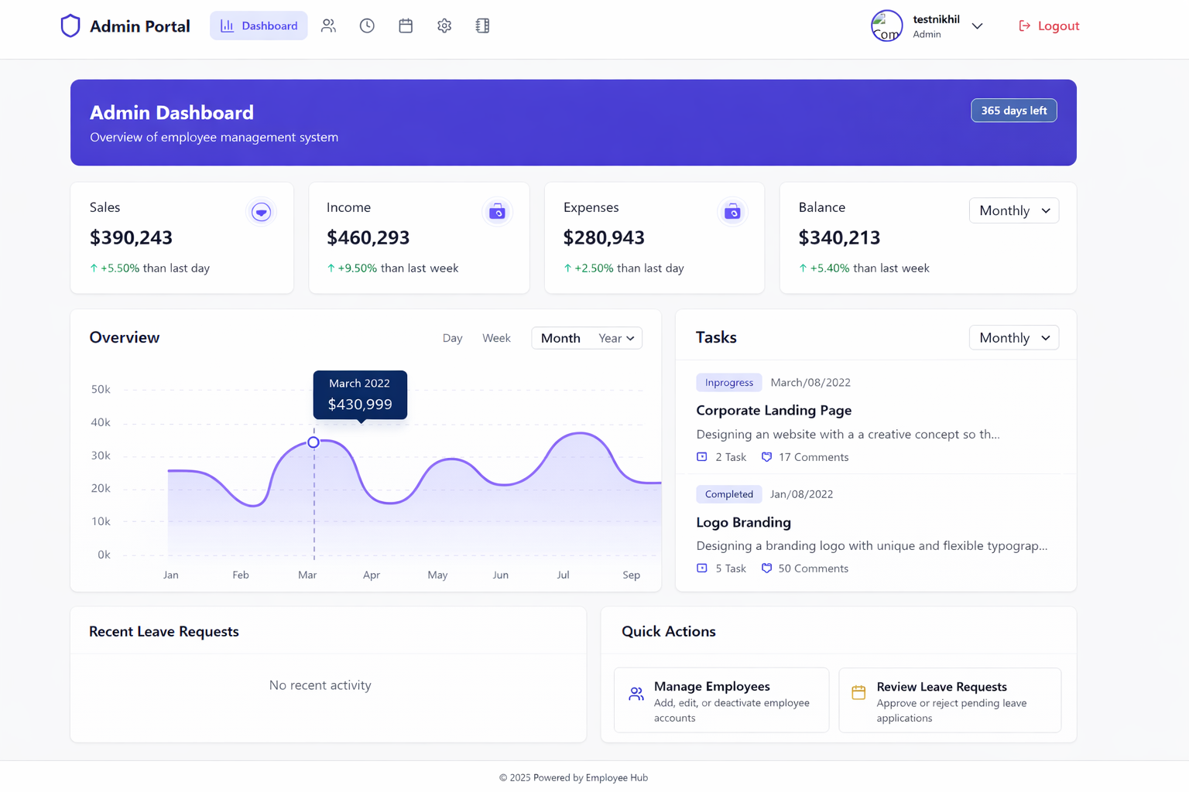
Task: Open the Monthly dropdown on the Balance card
Action: pyautogui.click(x=1014, y=210)
